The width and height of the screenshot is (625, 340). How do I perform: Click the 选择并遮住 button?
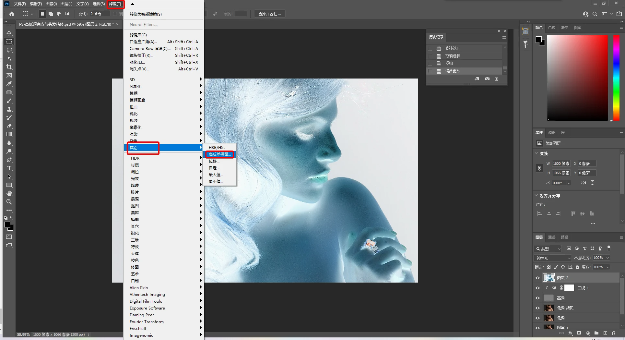[269, 14]
